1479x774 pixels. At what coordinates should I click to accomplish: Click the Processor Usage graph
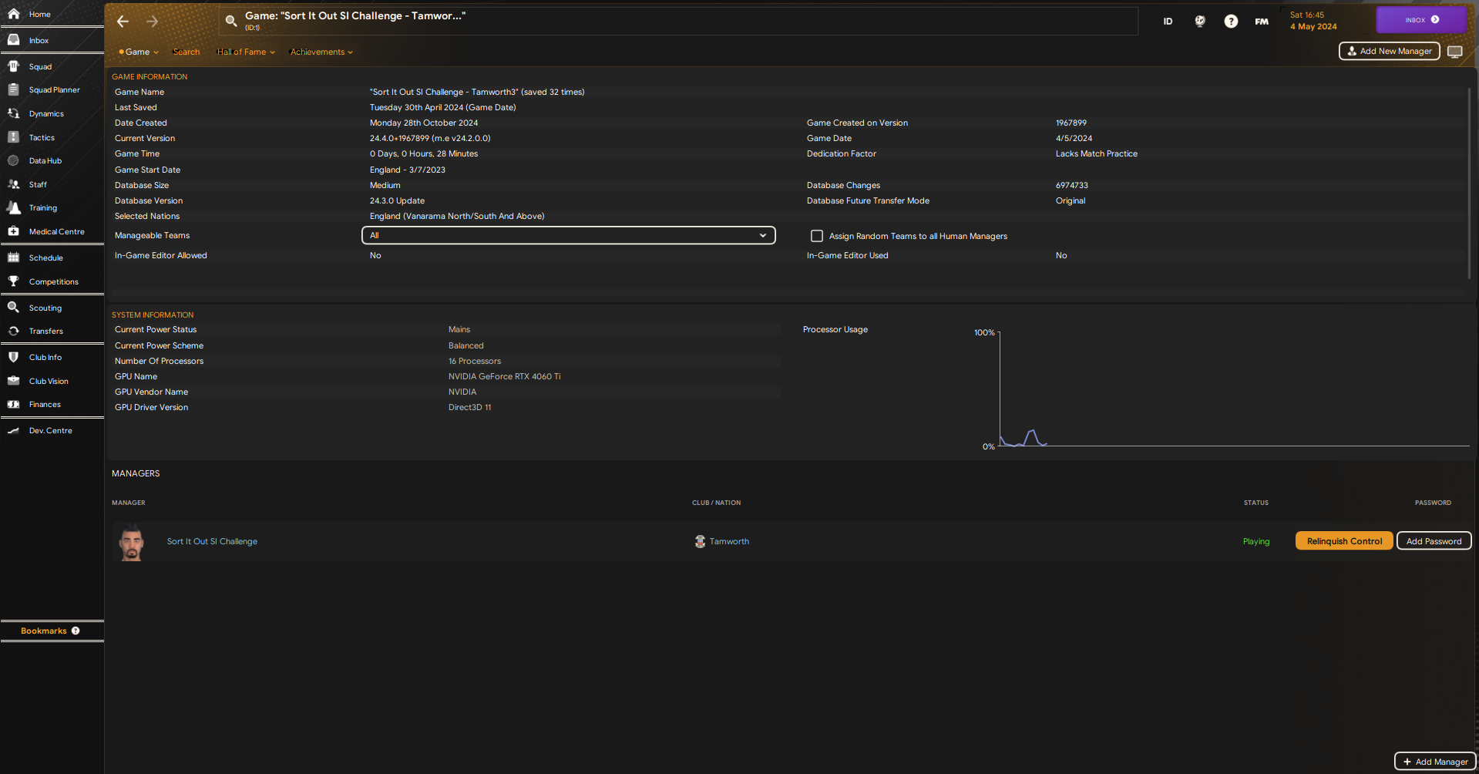point(1233,389)
